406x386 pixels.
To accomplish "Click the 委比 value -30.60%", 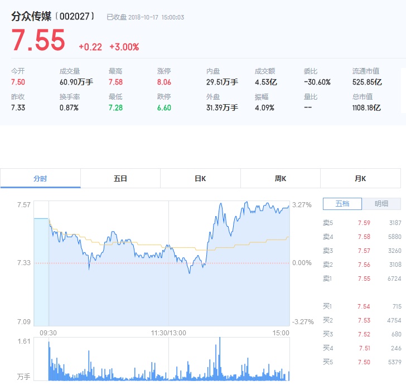I will coord(317,82).
